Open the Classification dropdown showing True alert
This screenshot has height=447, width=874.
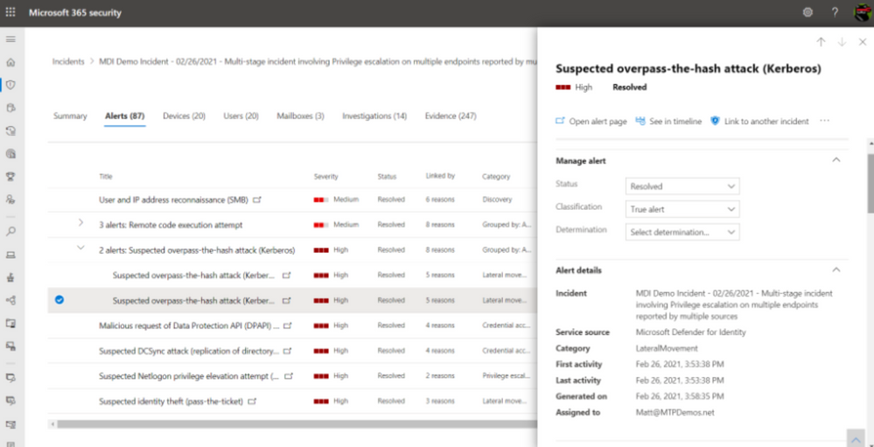(682, 209)
